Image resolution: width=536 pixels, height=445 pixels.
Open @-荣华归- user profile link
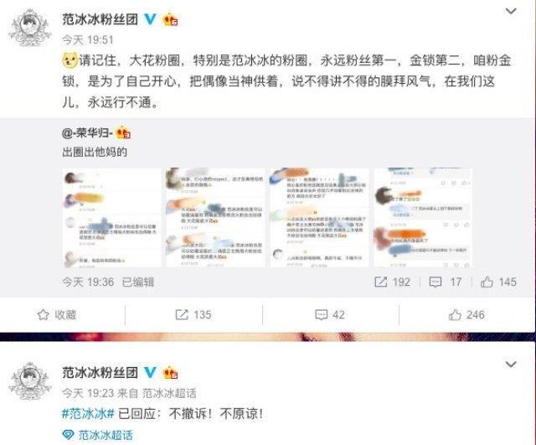87,132
